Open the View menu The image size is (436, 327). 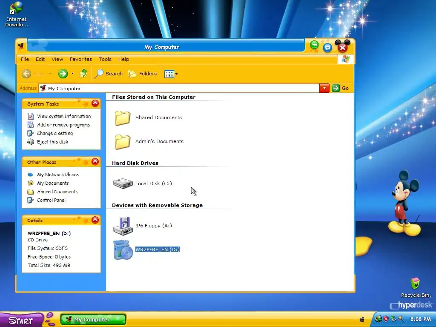57,59
